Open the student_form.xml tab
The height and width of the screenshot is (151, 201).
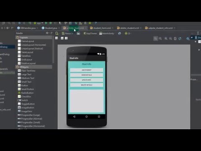tap(100, 28)
